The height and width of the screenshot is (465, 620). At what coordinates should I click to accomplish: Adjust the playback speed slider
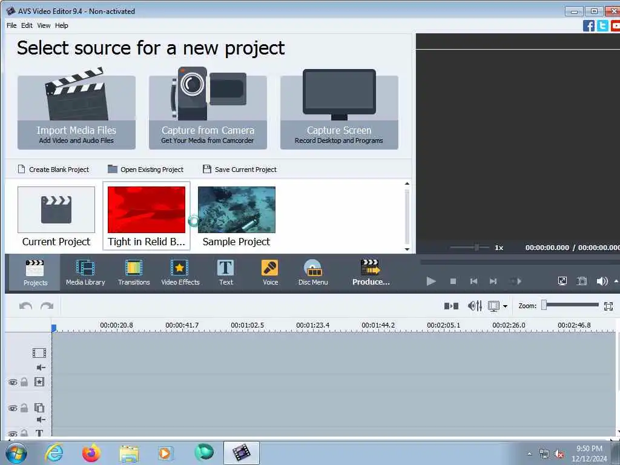(470, 248)
